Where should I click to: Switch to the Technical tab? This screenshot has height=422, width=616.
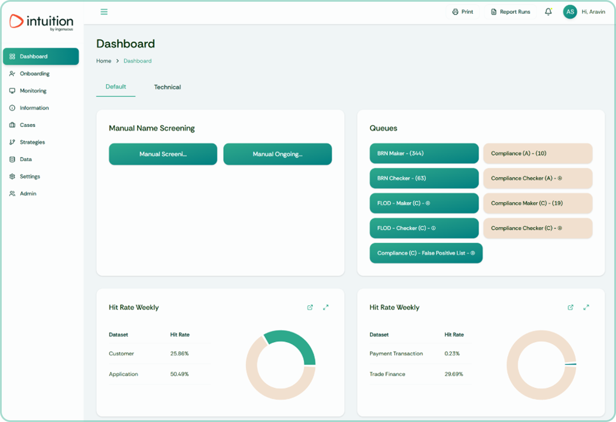tap(168, 87)
